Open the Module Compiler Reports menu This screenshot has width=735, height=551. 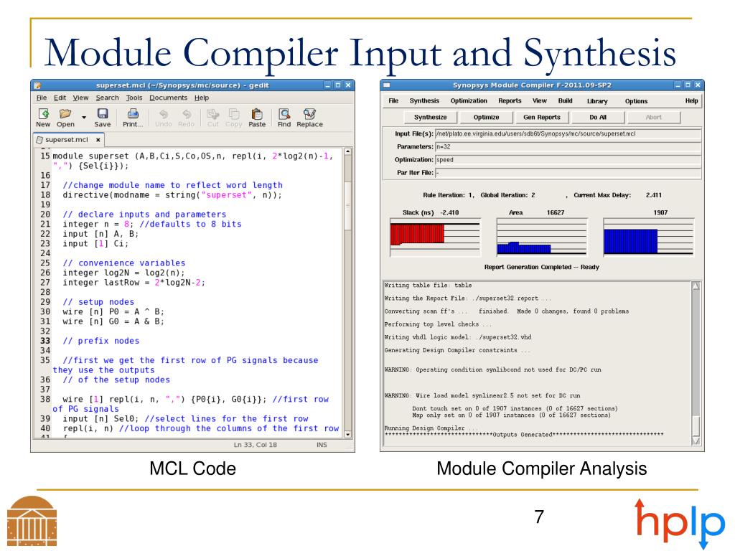tap(510, 100)
